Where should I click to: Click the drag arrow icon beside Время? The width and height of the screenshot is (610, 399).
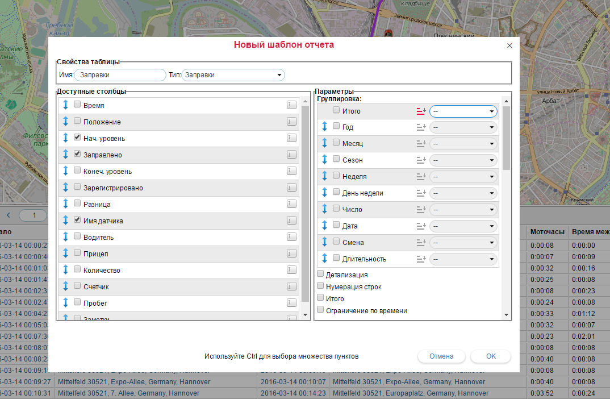tap(66, 105)
